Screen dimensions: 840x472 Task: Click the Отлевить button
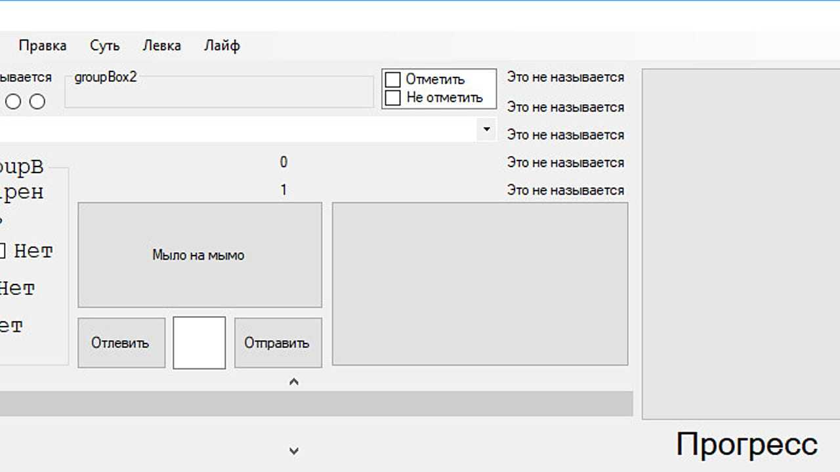[121, 343]
